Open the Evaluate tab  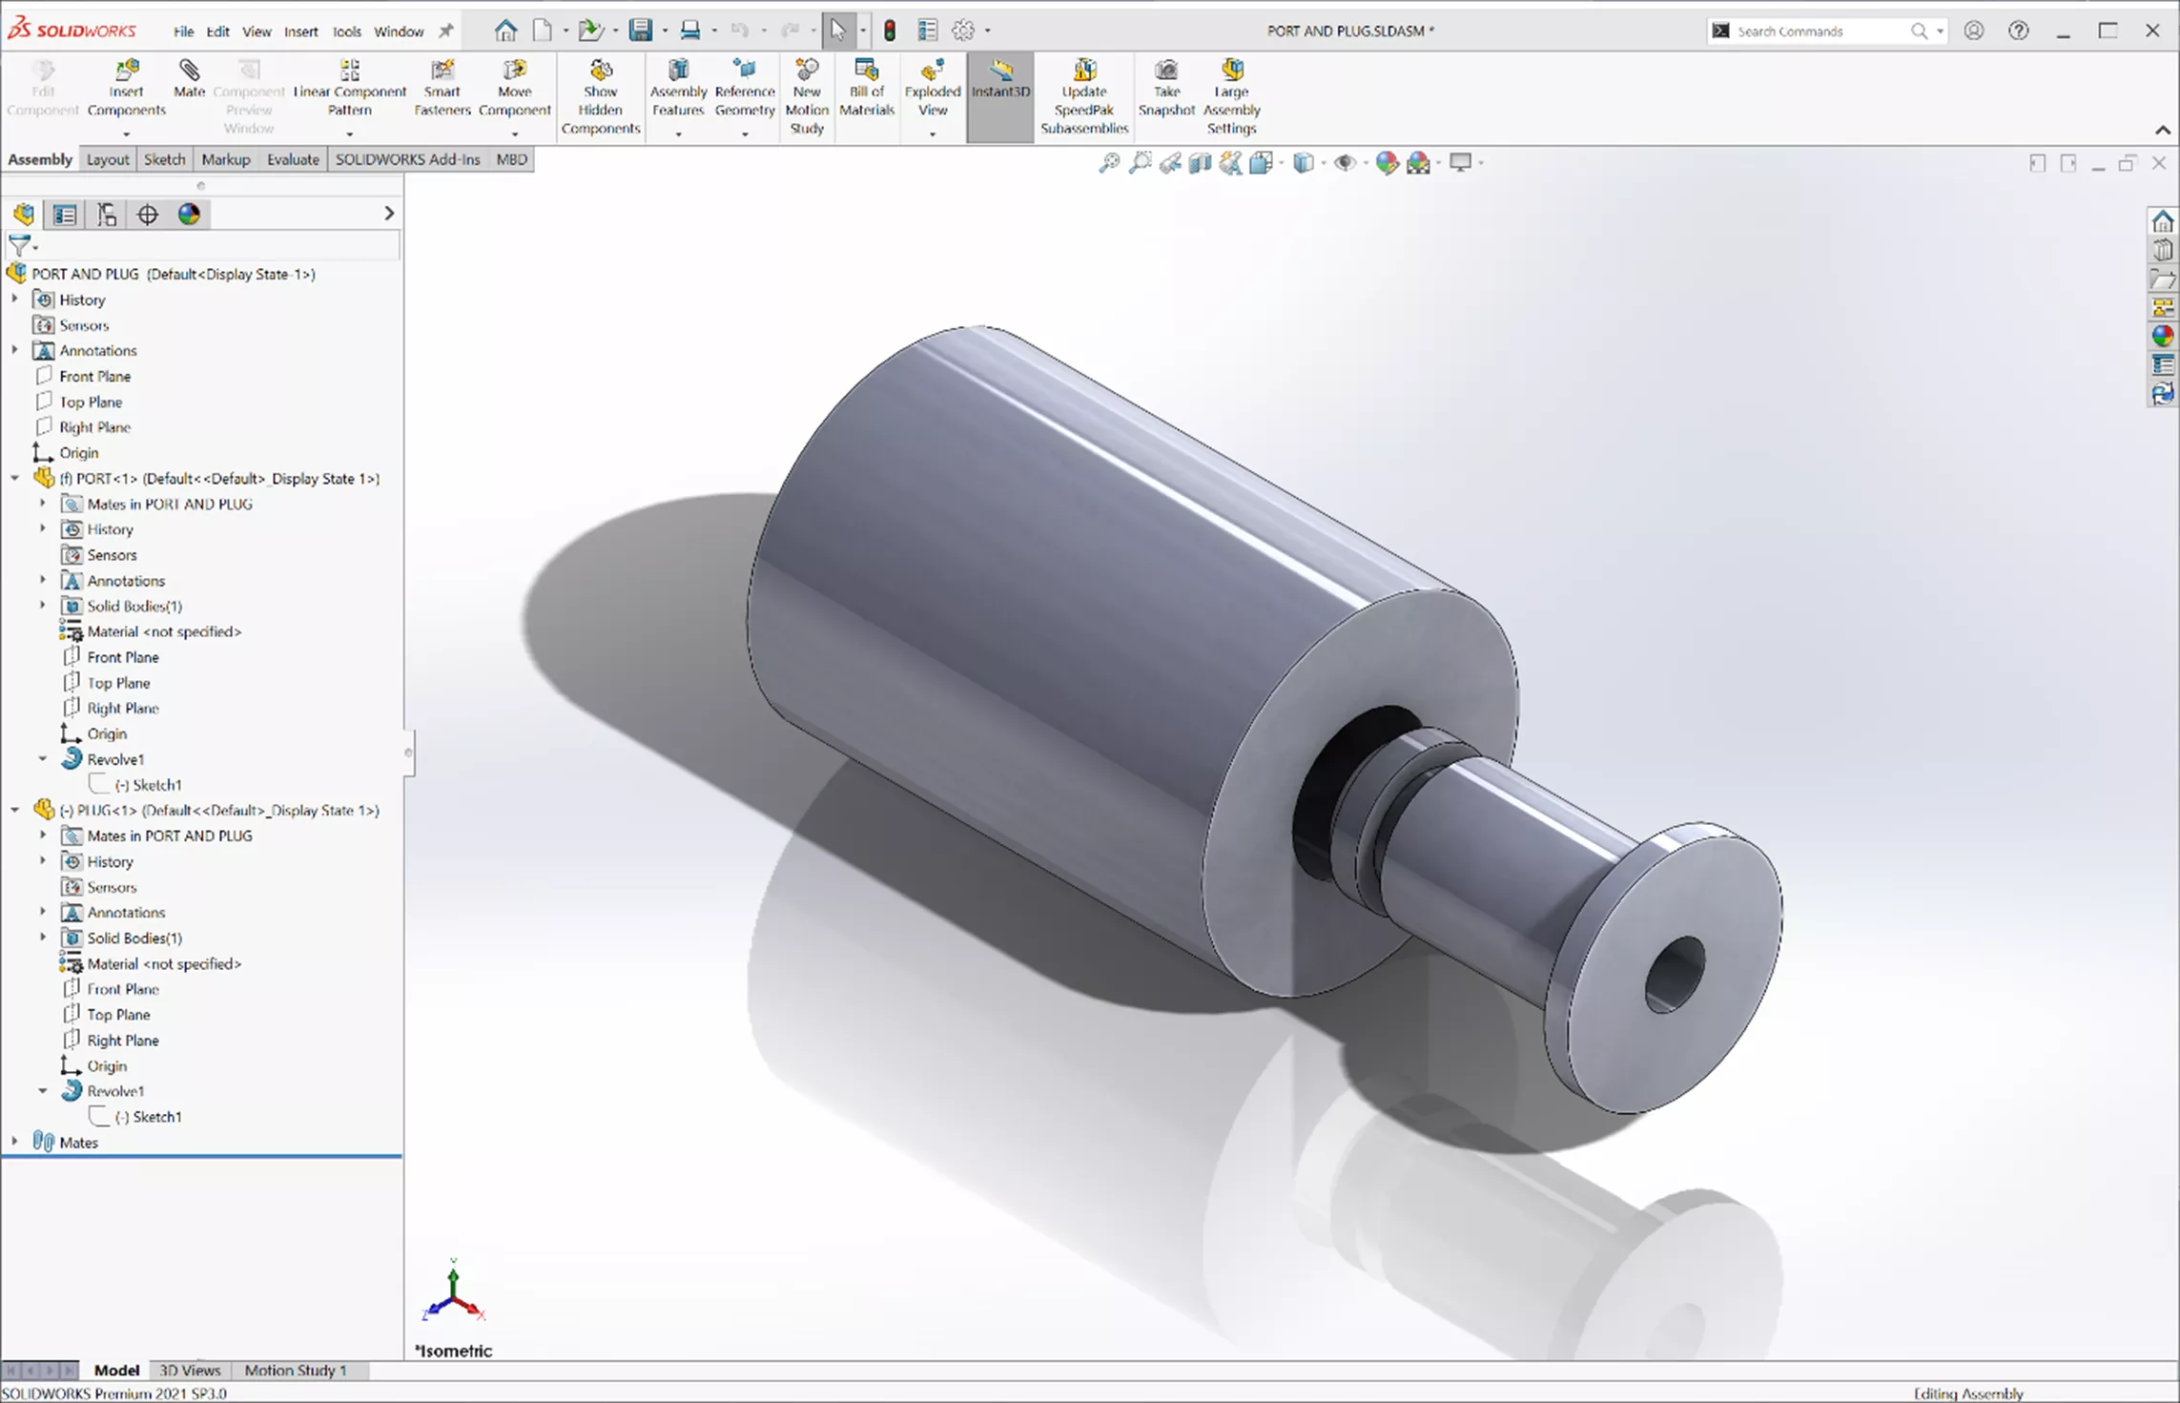coord(291,159)
